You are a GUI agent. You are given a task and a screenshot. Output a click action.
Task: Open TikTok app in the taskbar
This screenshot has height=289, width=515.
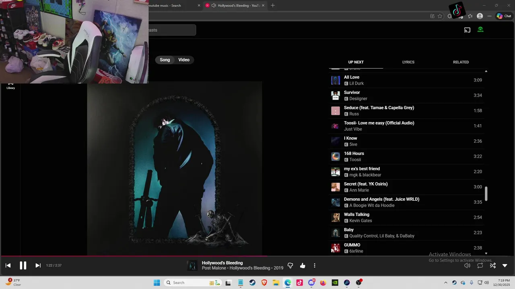[x=300, y=283]
